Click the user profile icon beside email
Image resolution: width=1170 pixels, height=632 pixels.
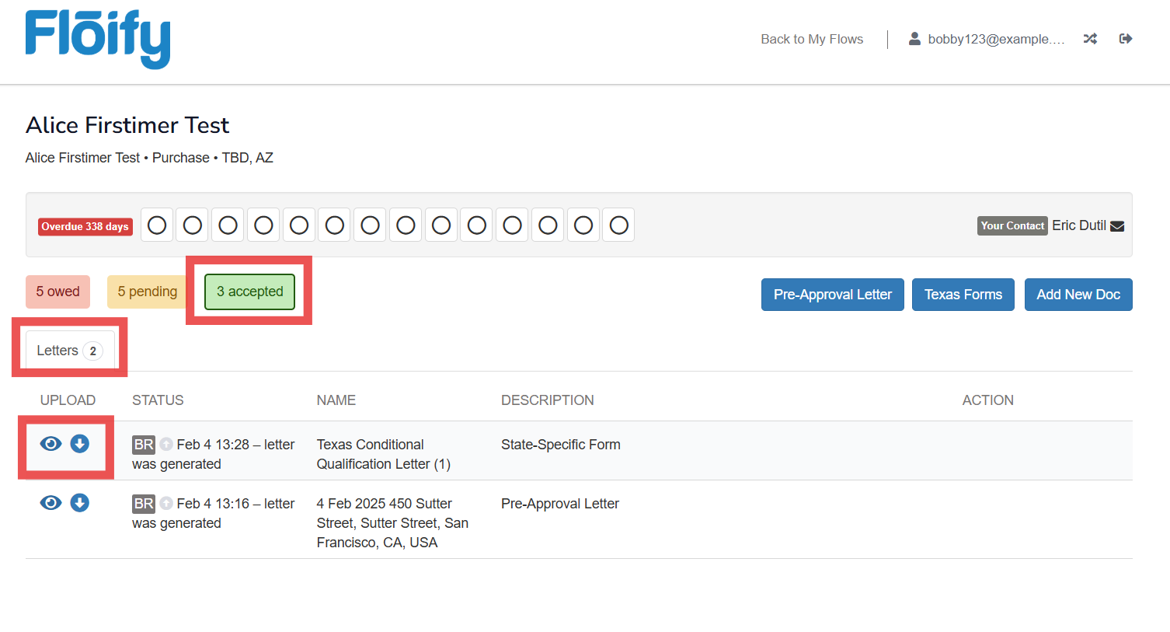click(914, 39)
